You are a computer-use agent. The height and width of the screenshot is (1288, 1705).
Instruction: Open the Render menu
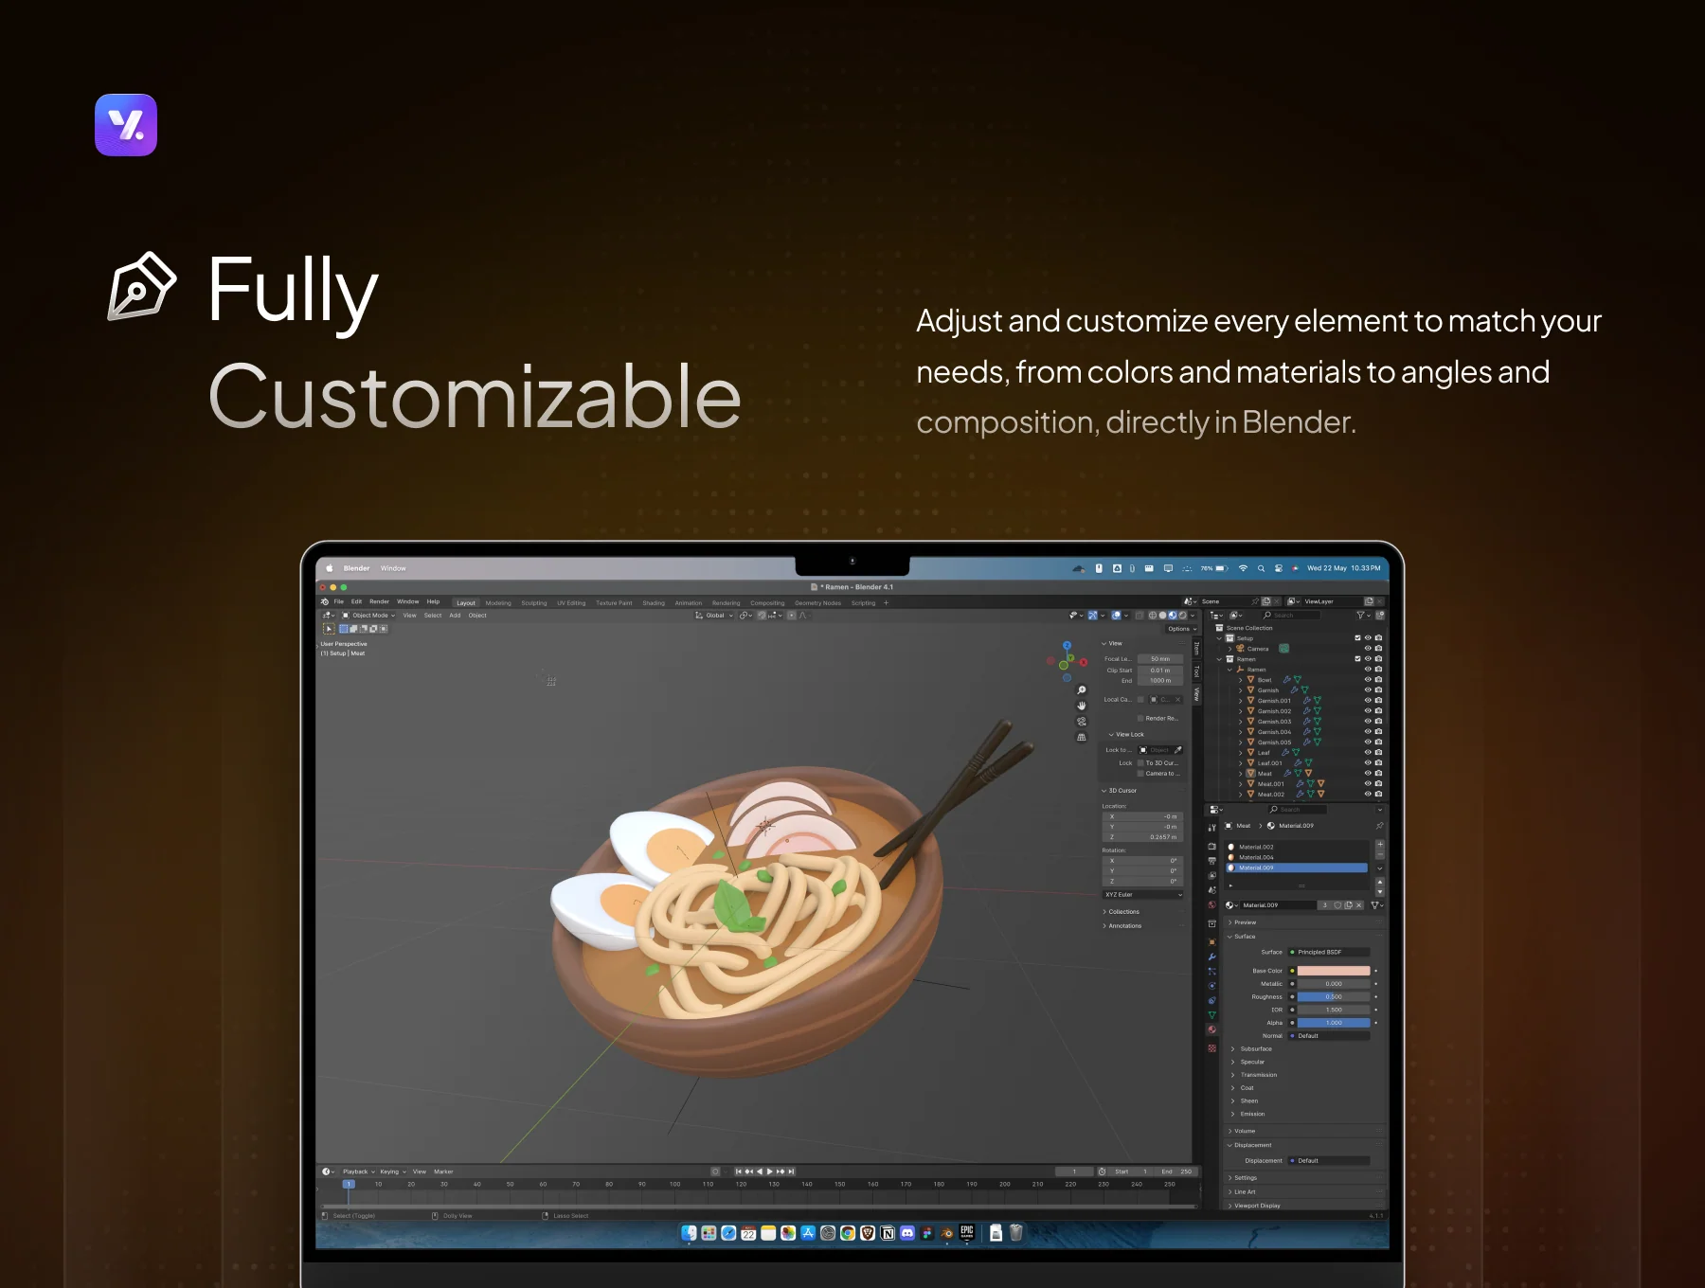379,601
